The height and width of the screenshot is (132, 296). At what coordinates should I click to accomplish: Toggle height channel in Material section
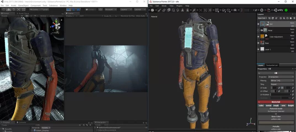291,105
